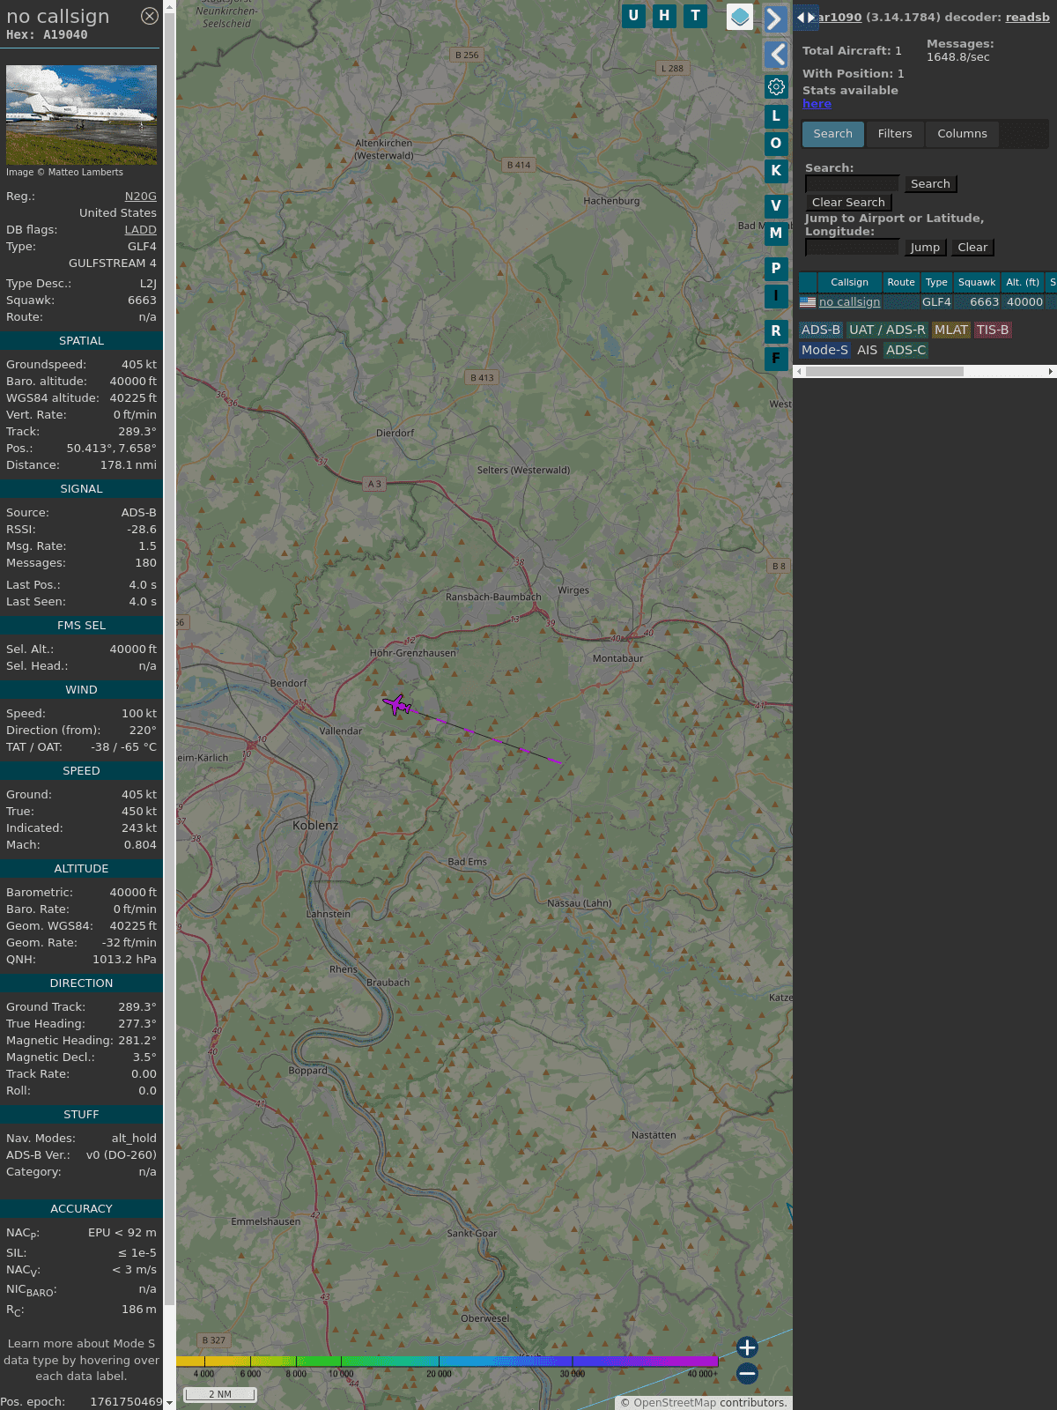Toggle the K map button
Image resolution: width=1057 pixels, height=1410 pixels.
tap(776, 171)
